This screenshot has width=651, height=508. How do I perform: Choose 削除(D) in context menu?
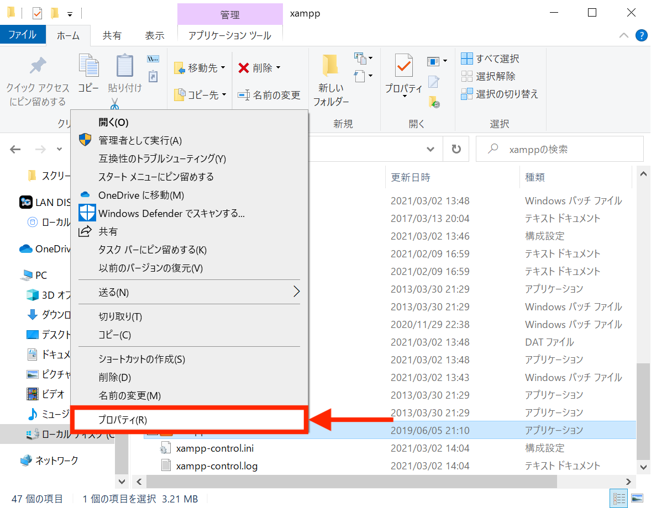click(x=190, y=377)
